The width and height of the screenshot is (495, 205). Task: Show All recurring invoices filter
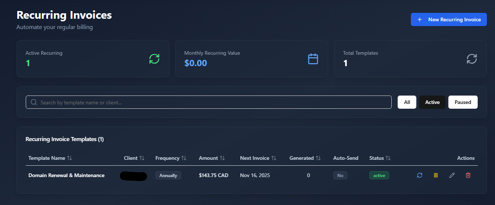click(407, 102)
